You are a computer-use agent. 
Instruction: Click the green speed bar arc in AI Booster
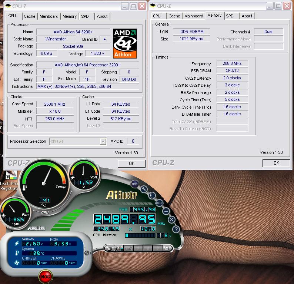[x=69, y=219]
